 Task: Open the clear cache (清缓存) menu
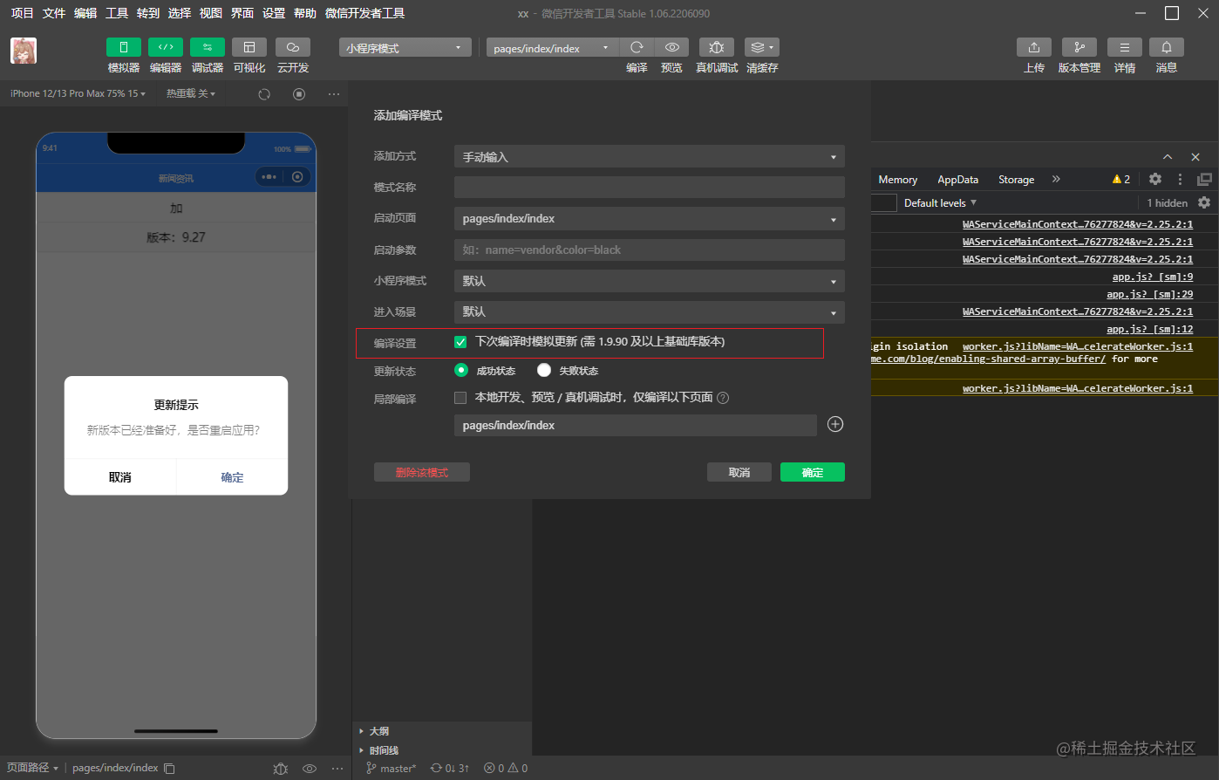pos(762,47)
